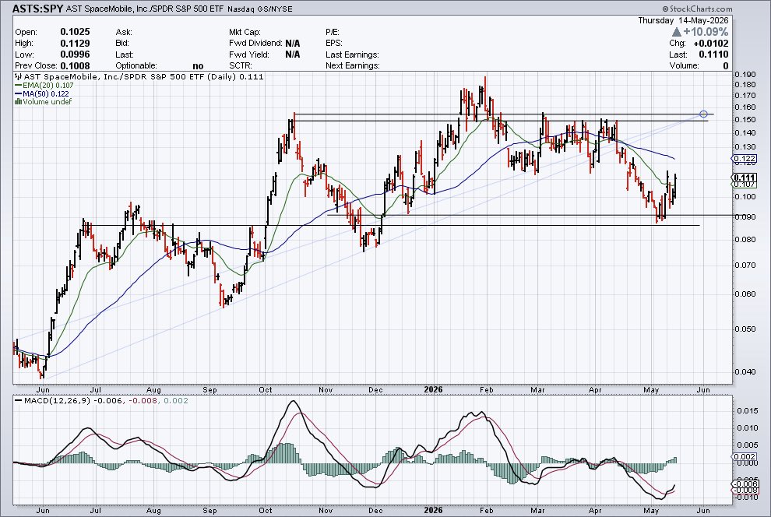Click the 0.111 last price tag on axis
The image size is (771, 517).
pyautogui.click(x=744, y=178)
